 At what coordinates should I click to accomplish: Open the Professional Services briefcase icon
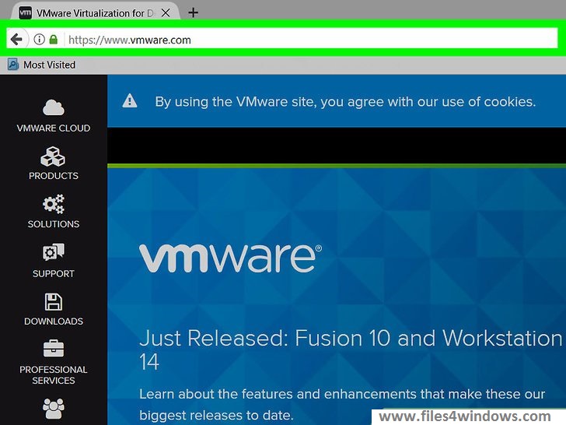click(x=54, y=349)
